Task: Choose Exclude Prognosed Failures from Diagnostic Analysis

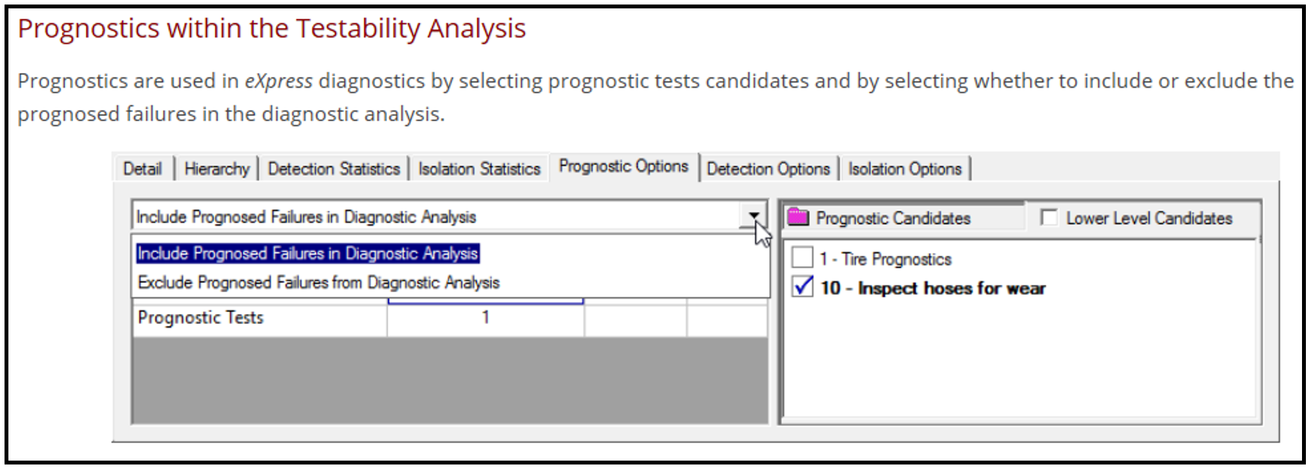Action: click(319, 283)
